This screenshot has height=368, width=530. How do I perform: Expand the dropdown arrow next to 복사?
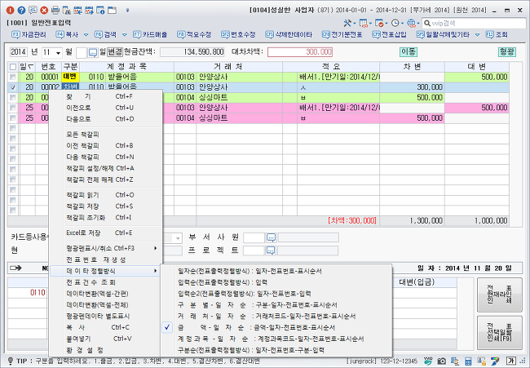[x=86, y=35]
